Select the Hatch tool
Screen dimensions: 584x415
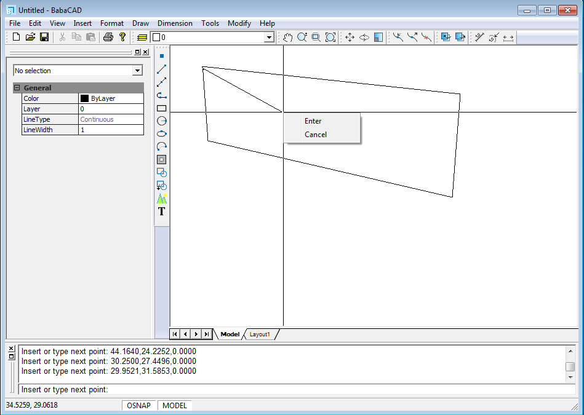click(162, 160)
